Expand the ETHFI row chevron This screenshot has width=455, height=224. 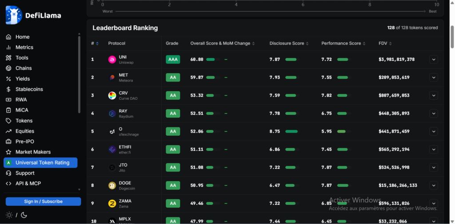[x=434, y=149]
